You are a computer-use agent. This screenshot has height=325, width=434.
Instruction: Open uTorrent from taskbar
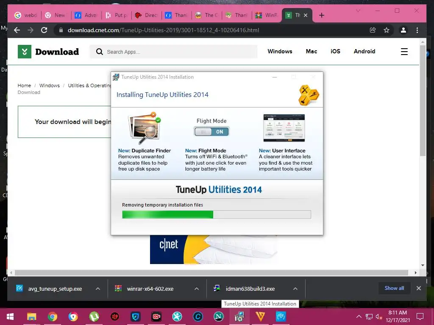click(94, 317)
